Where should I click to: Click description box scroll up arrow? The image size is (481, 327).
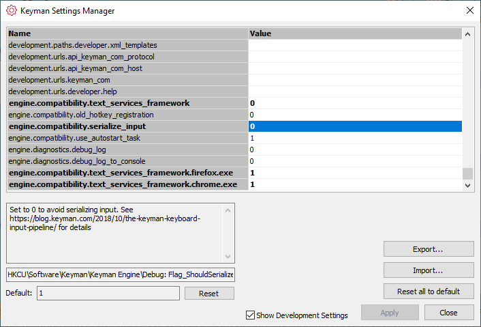click(x=228, y=210)
